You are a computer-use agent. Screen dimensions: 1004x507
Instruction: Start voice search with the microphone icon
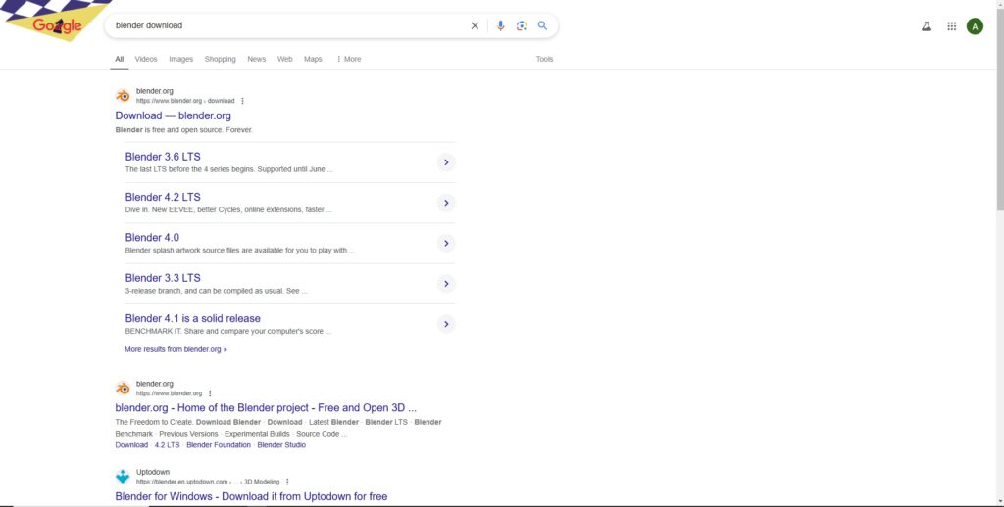coord(500,25)
